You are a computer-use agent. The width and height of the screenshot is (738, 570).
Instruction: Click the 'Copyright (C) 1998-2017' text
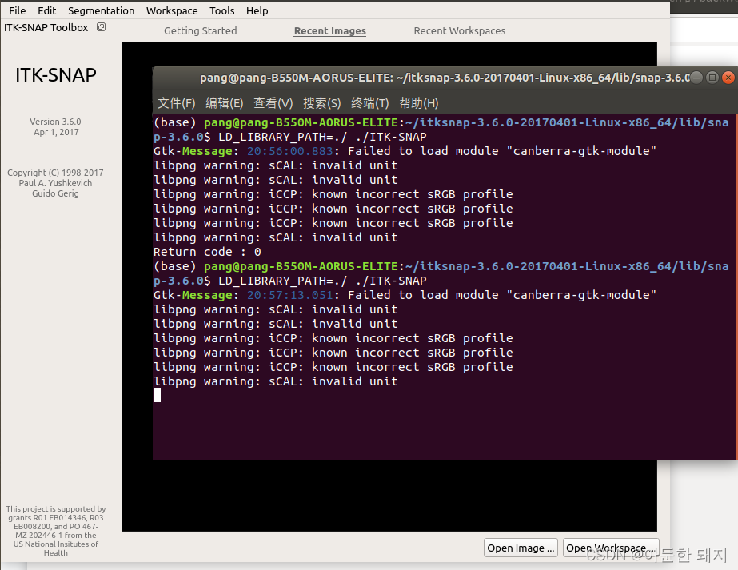(55, 173)
